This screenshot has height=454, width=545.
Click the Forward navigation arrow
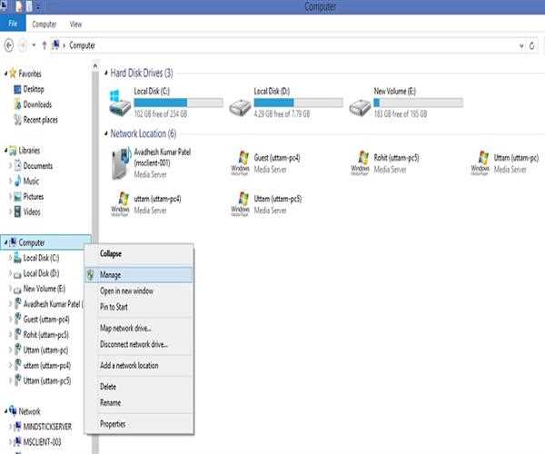23,45
